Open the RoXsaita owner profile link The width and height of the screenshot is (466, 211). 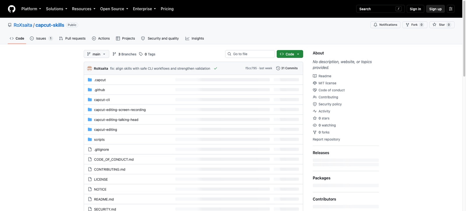tap(23, 25)
